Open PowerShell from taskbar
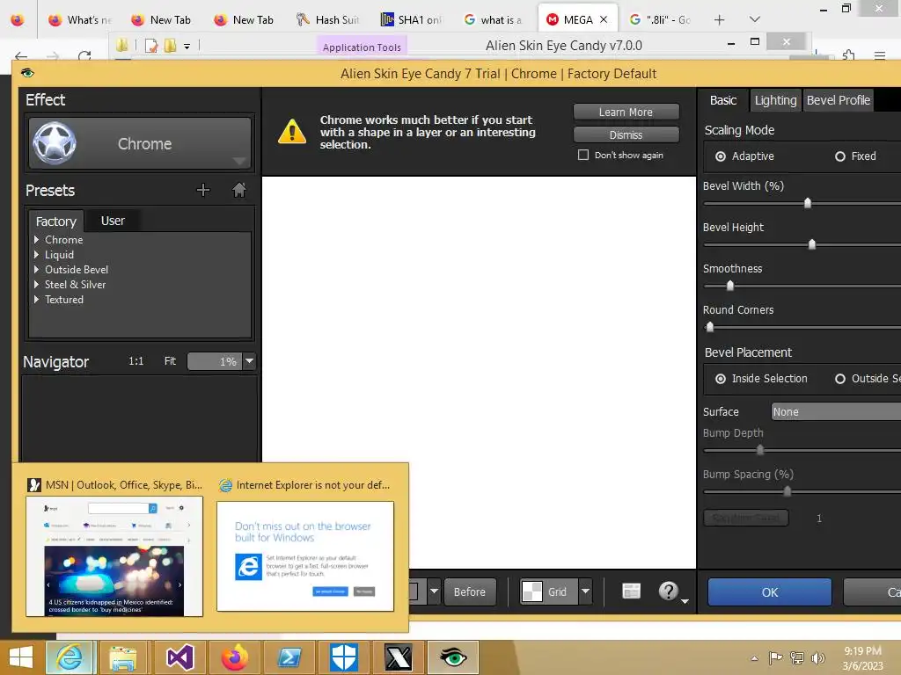 [x=289, y=657]
